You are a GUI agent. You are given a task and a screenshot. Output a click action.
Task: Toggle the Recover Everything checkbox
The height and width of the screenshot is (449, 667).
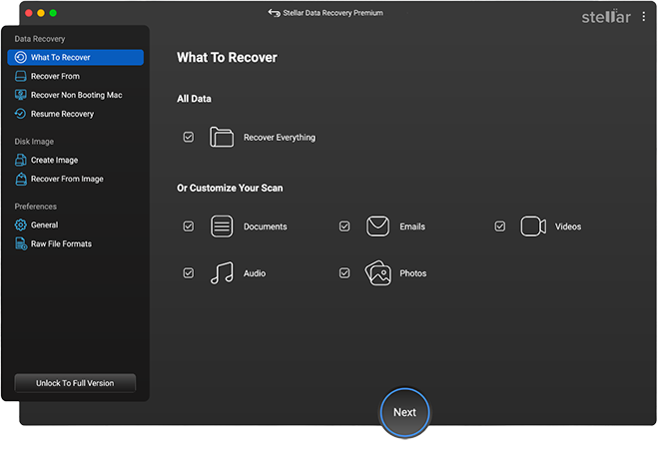tap(189, 137)
